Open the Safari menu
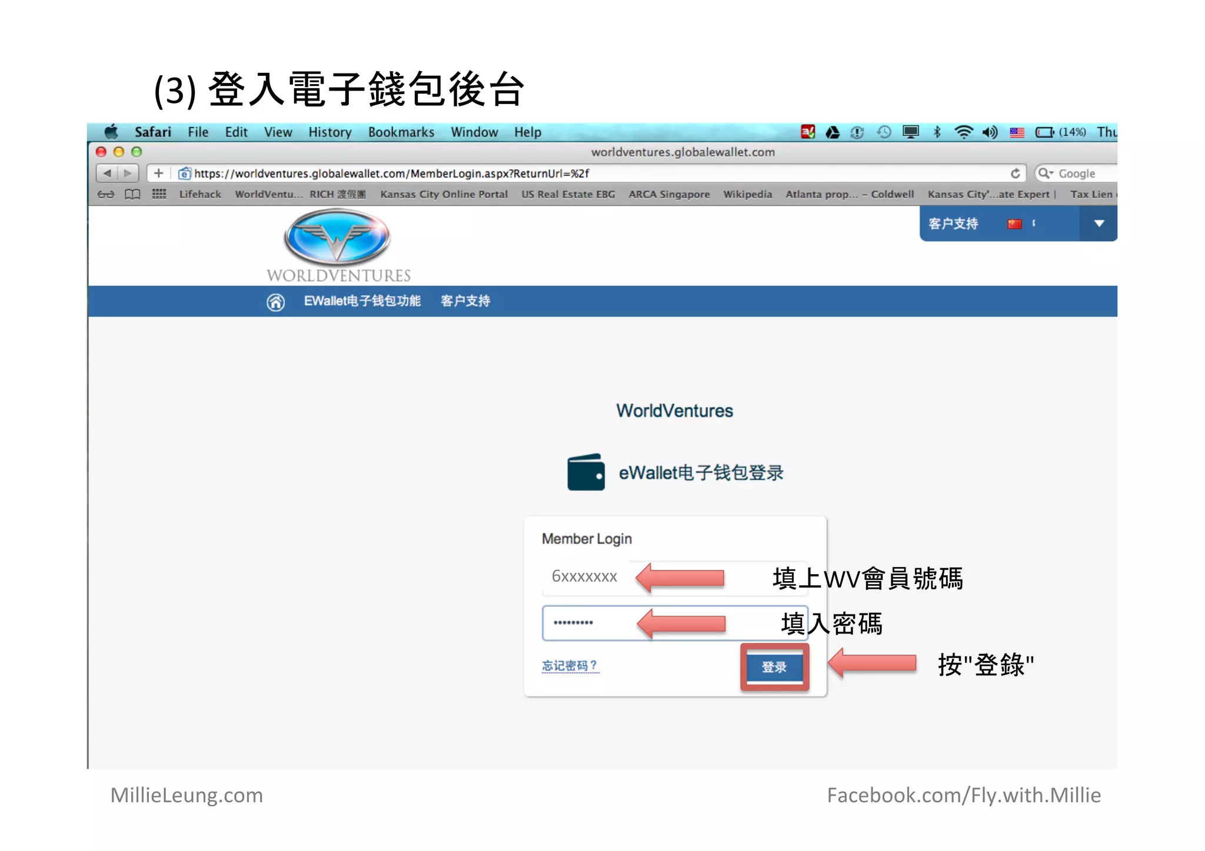The width and height of the screenshot is (1205, 851). [153, 132]
